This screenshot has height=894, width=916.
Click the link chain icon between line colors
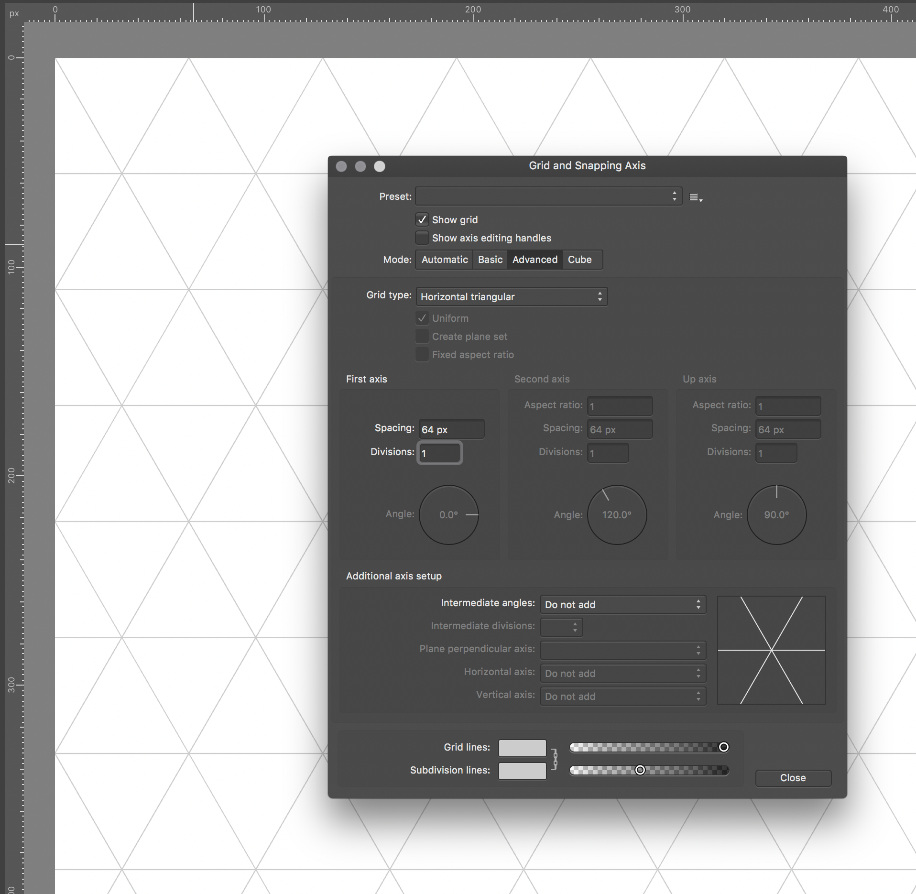point(555,759)
